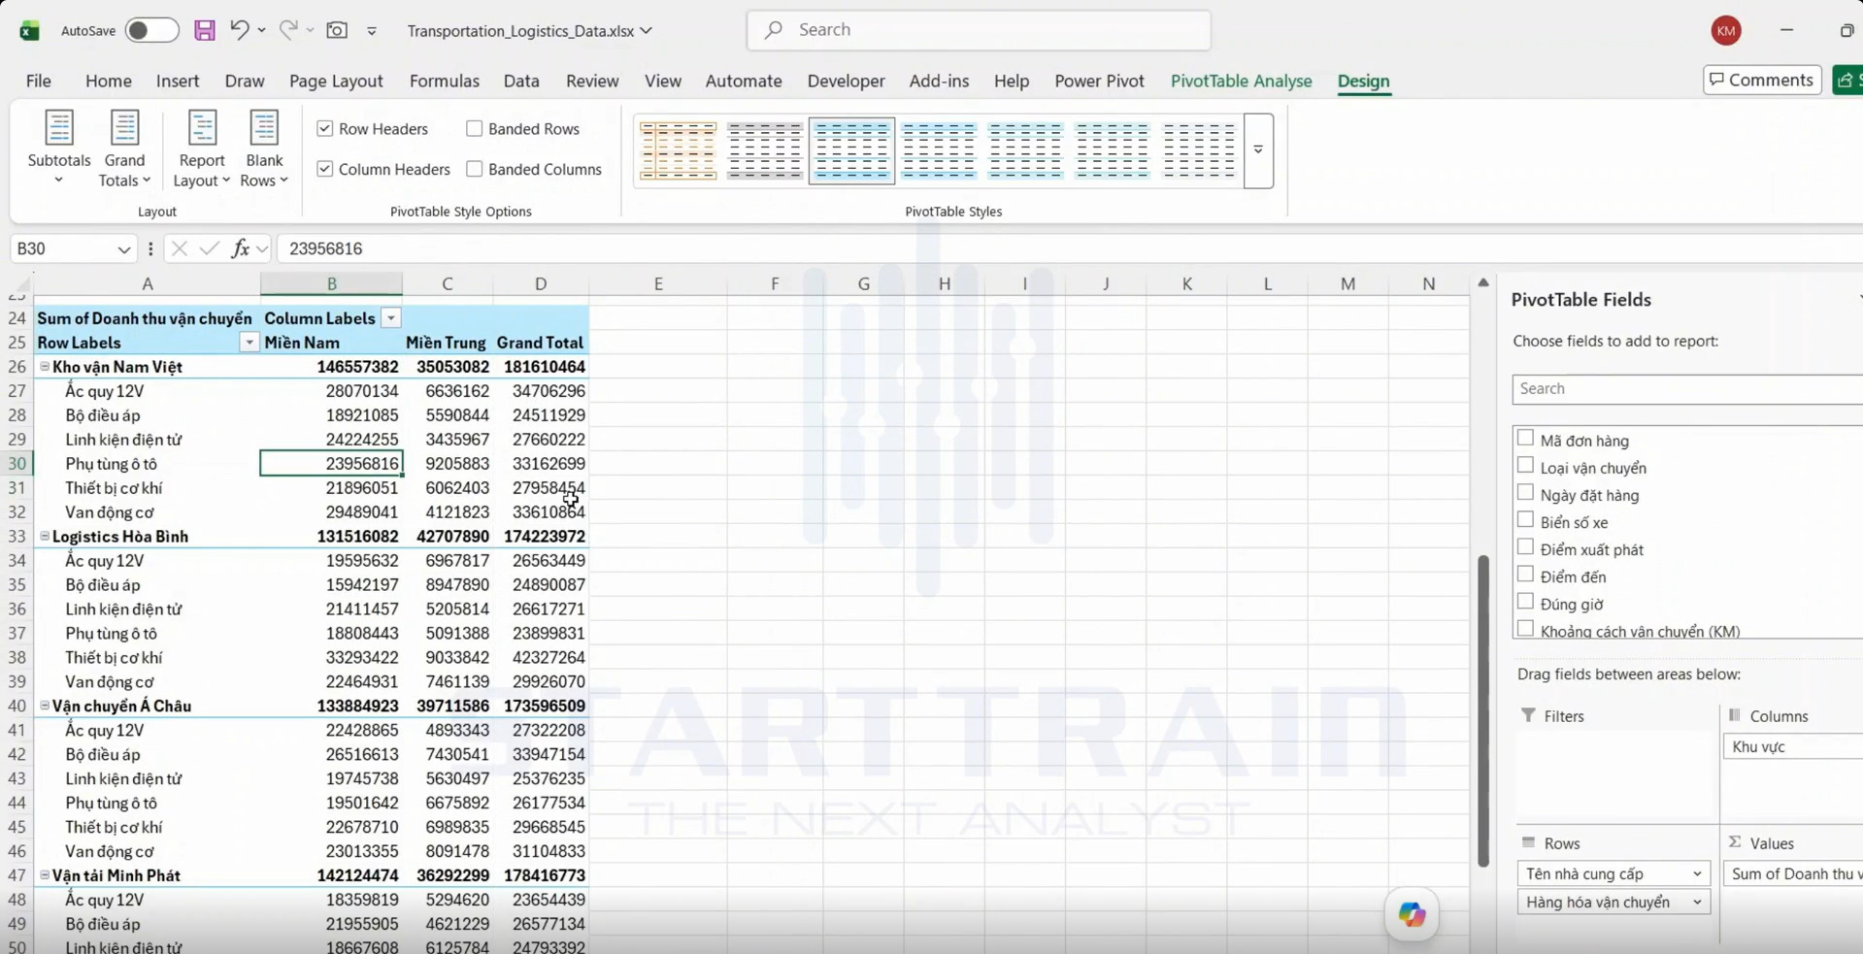Click the camera screenshot icon

(x=337, y=30)
